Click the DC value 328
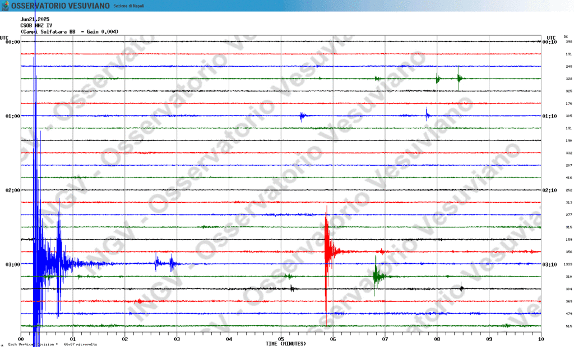Image resolution: width=574 pixels, height=350 pixels. [569, 78]
